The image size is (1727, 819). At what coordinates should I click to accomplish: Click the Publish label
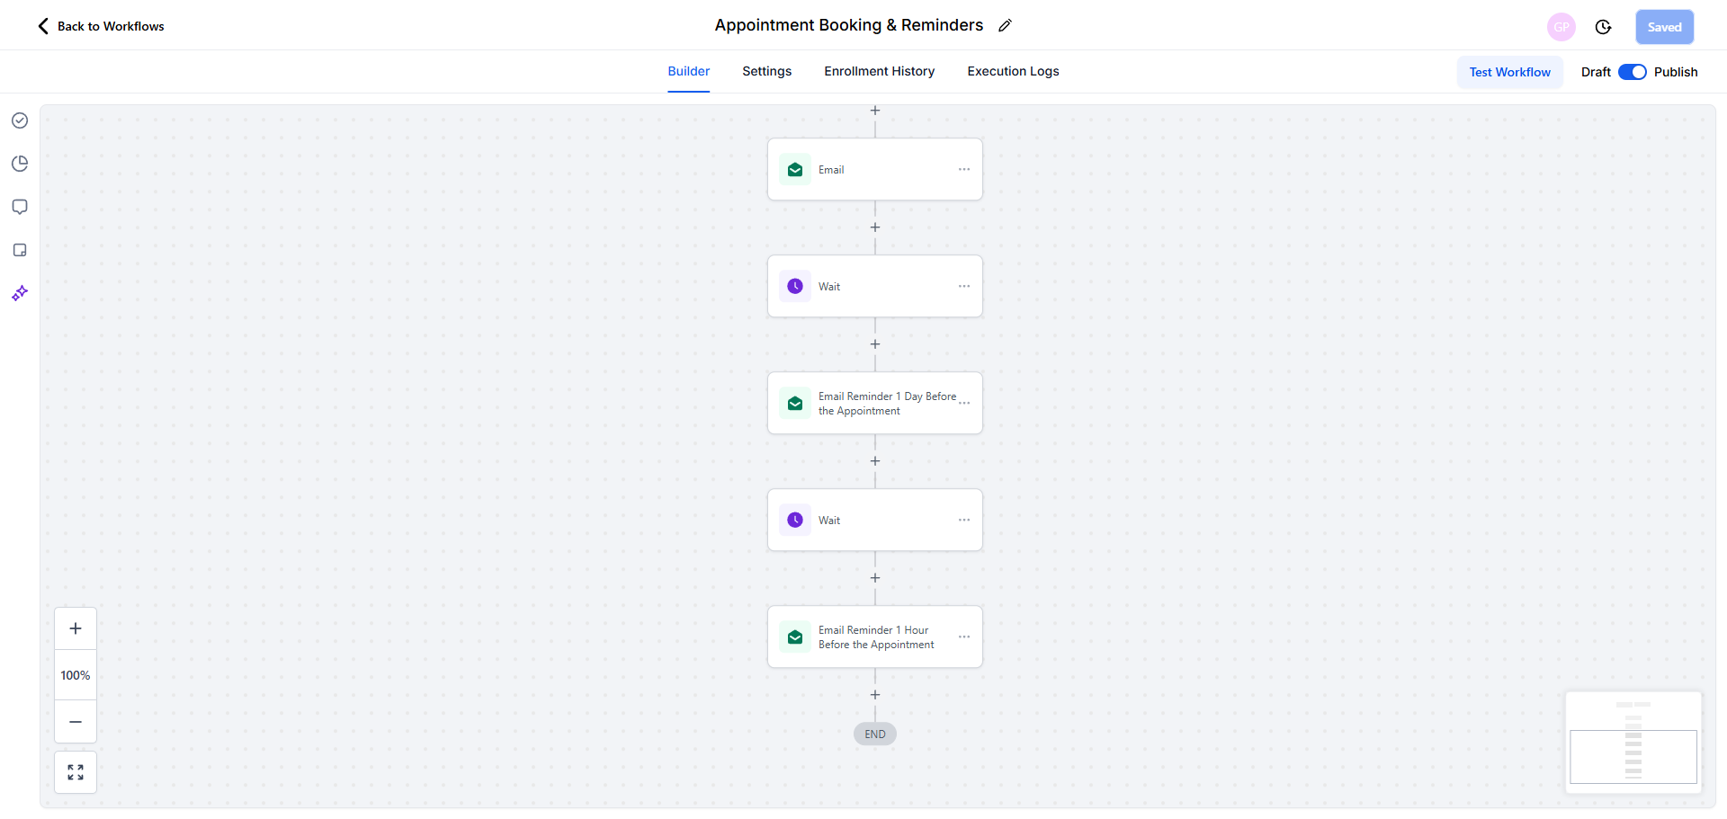pyautogui.click(x=1676, y=72)
